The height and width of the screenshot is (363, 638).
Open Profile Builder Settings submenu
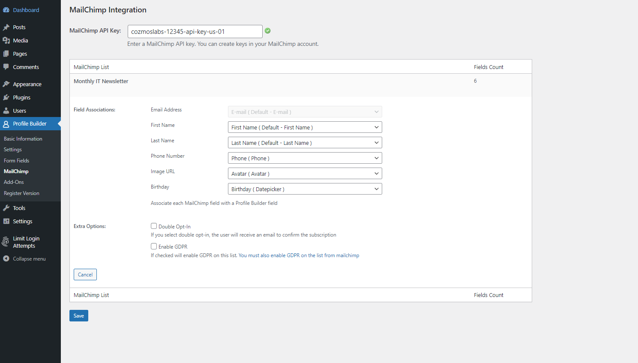point(13,150)
